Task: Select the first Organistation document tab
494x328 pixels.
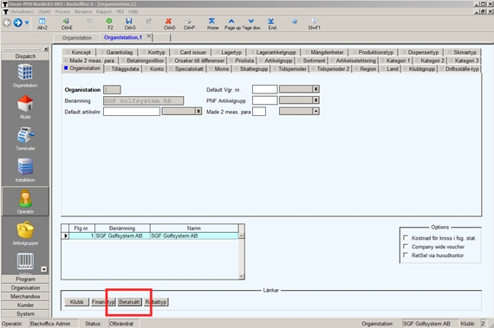Action: (77, 38)
